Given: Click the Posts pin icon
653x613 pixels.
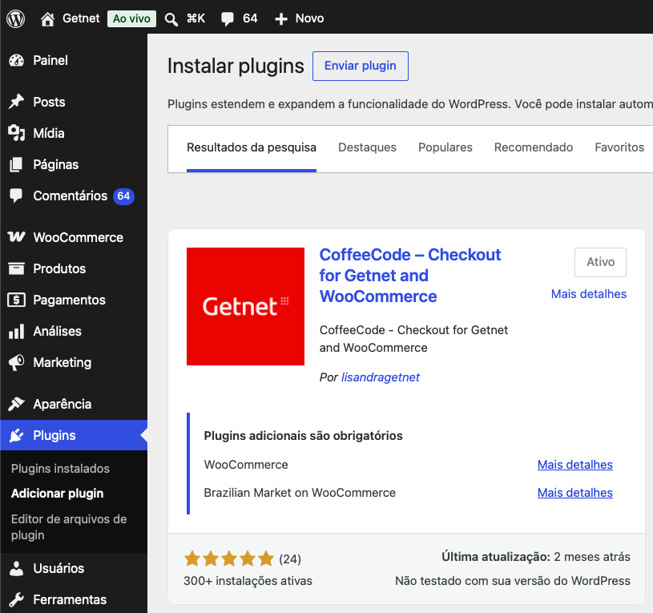Looking at the screenshot, I should pyautogui.click(x=16, y=102).
